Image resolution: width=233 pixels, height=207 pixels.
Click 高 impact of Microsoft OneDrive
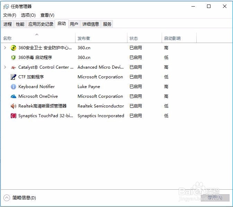166,96
